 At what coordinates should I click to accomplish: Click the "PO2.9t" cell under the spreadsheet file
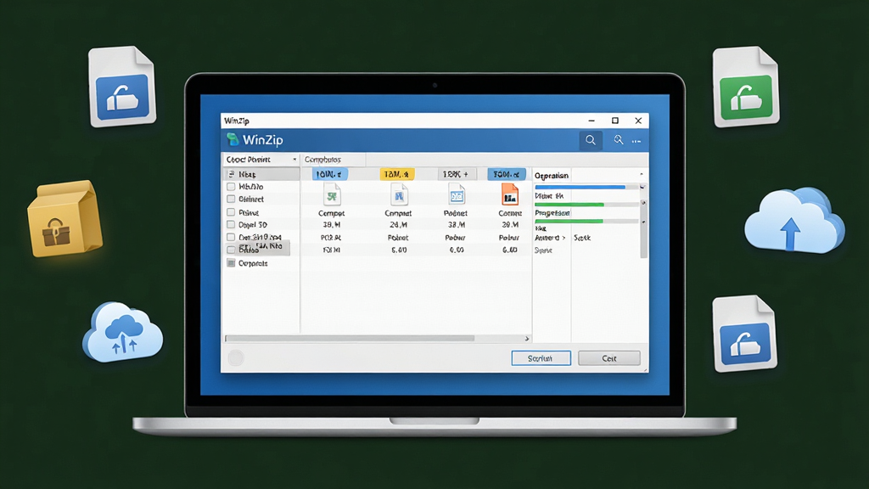pyautogui.click(x=331, y=238)
